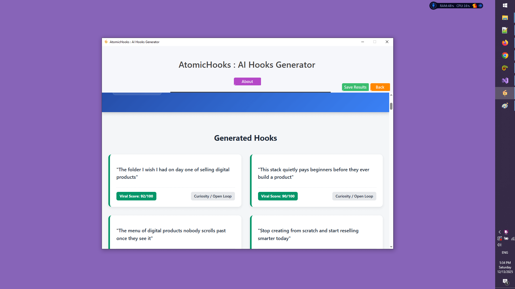
Task: Open Visual Studio from the taskbar
Action: (x=505, y=80)
